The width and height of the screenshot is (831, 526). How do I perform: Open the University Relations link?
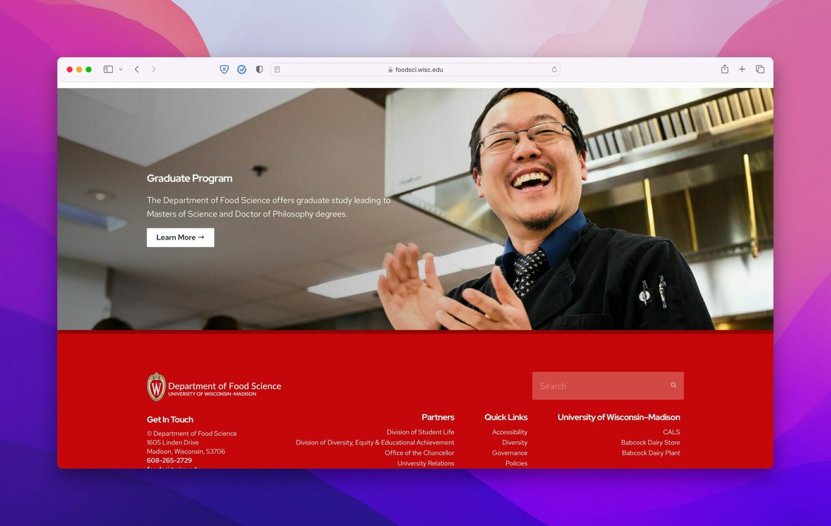point(426,463)
